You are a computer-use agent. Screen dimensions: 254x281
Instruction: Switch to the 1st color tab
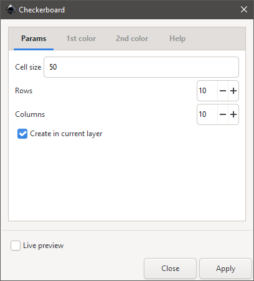click(x=81, y=39)
